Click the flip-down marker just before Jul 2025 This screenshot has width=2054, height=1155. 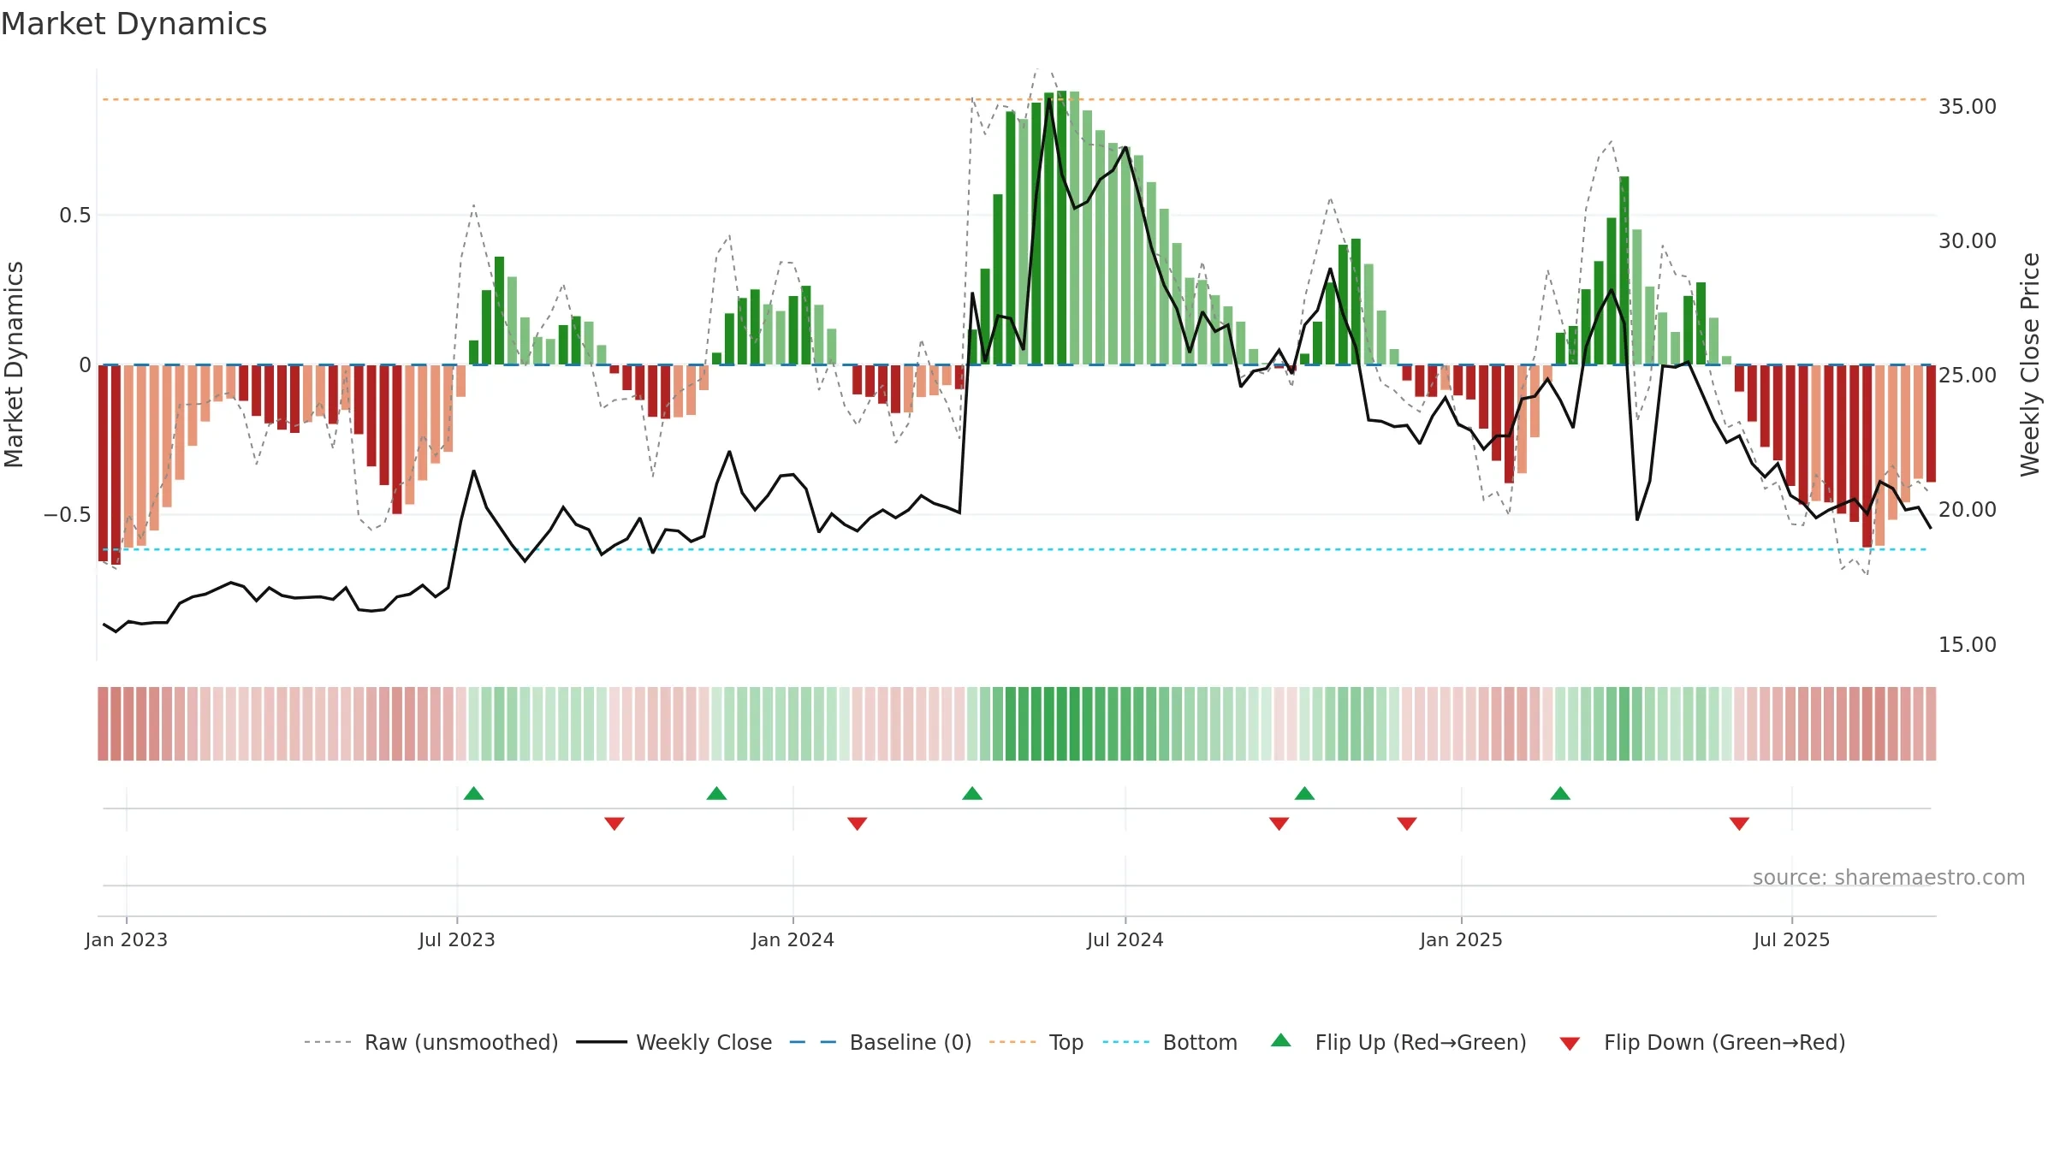1739,823
